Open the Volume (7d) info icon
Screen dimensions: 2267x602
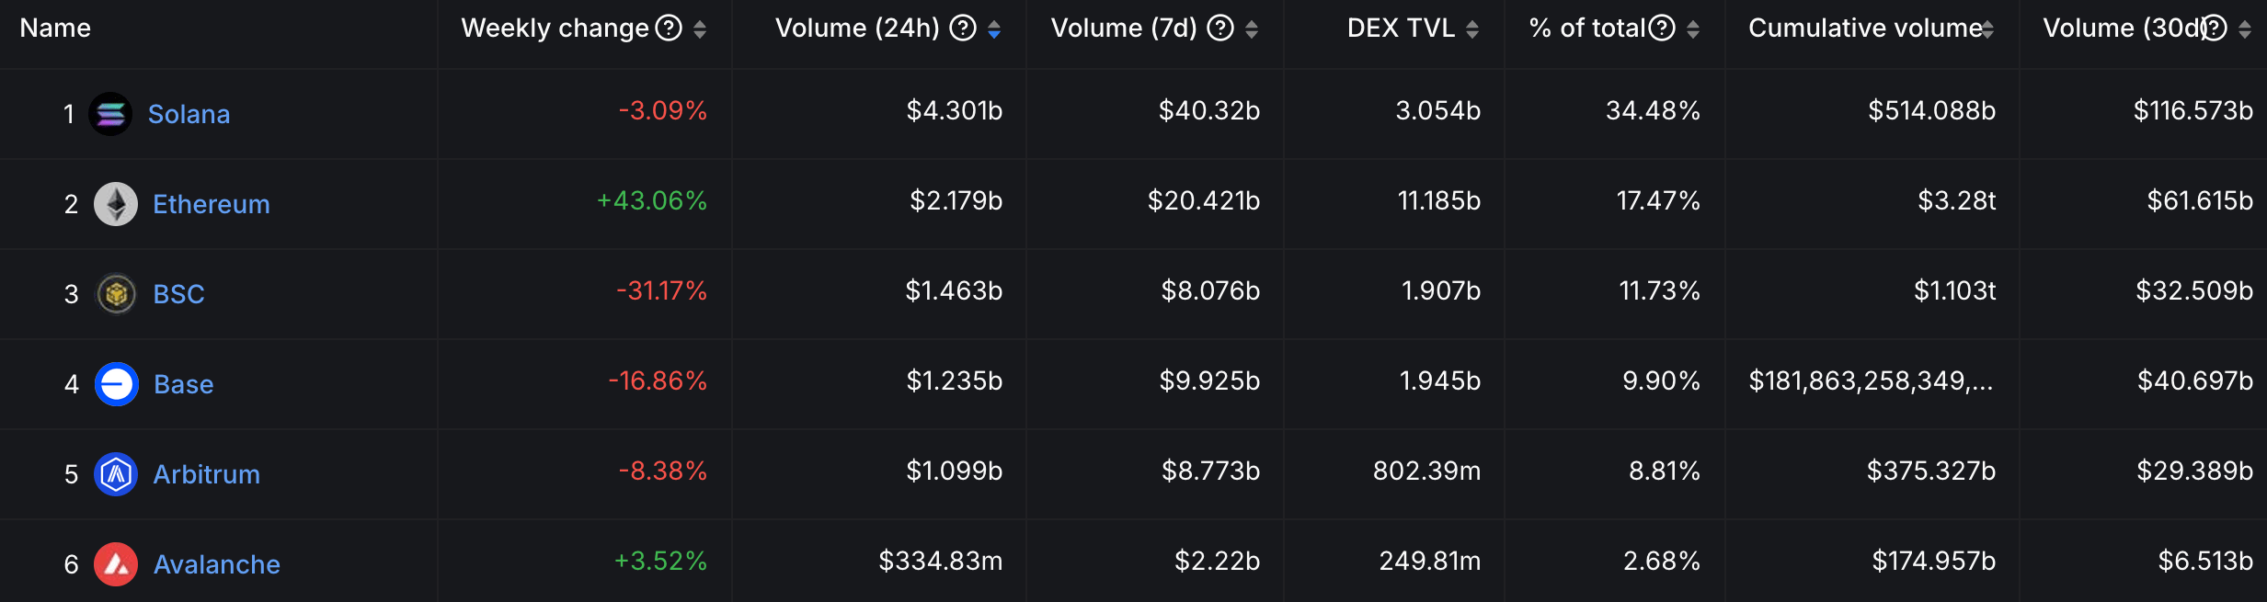tap(1220, 28)
